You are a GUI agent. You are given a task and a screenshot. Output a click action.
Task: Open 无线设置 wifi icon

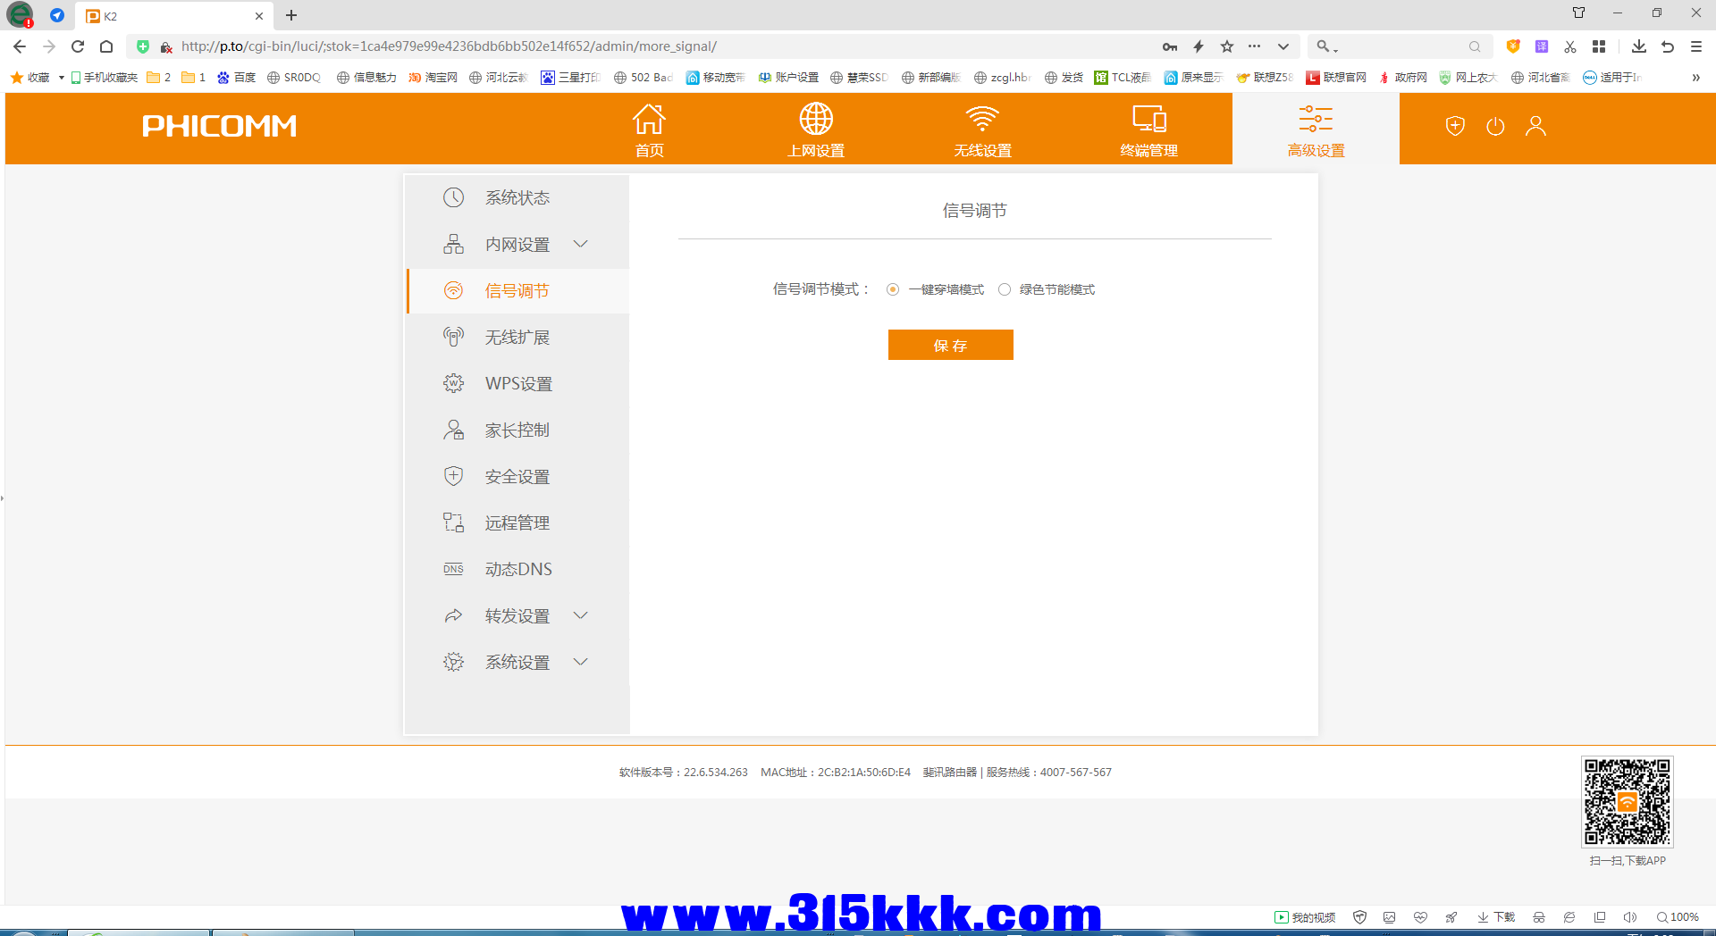coord(982,119)
